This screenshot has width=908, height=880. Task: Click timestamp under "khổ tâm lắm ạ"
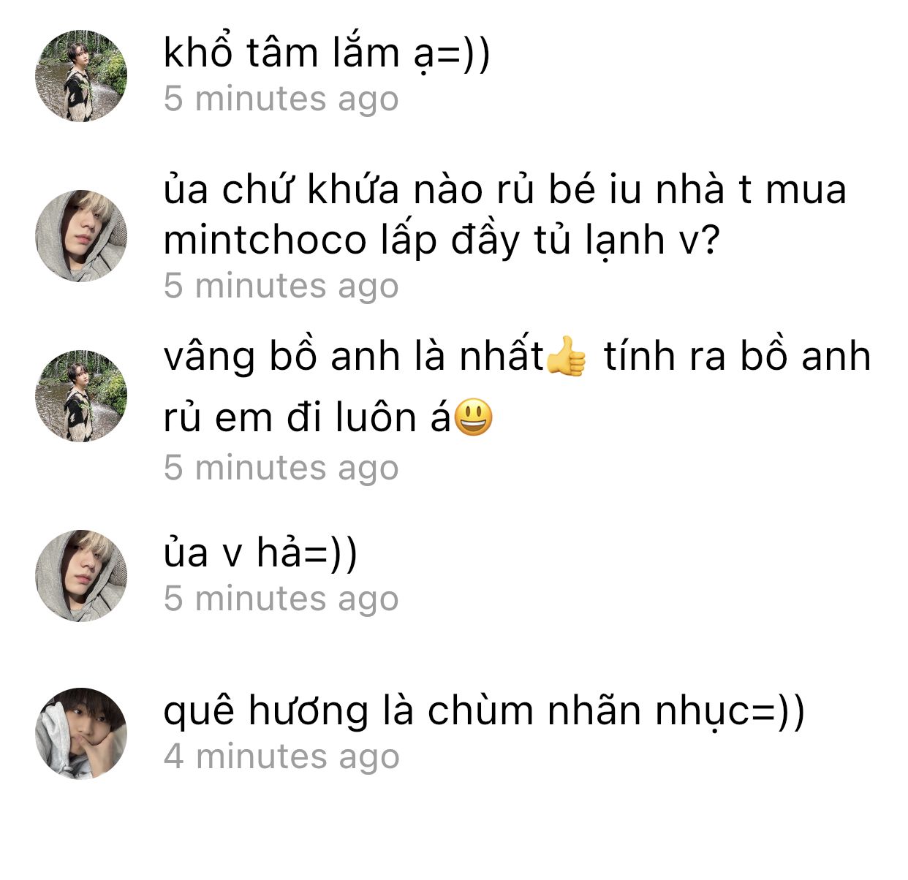pyautogui.click(x=281, y=99)
